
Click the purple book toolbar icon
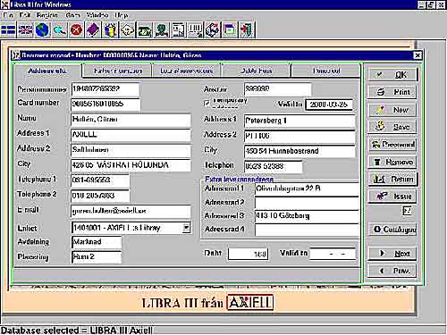tap(93, 30)
